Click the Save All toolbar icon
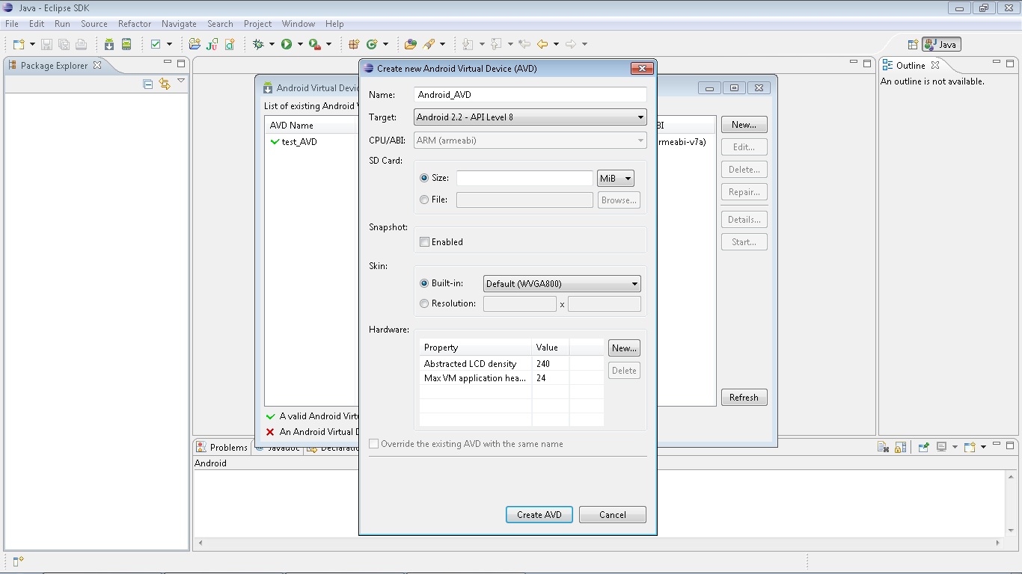Image resolution: width=1022 pixels, height=574 pixels. coord(64,44)
